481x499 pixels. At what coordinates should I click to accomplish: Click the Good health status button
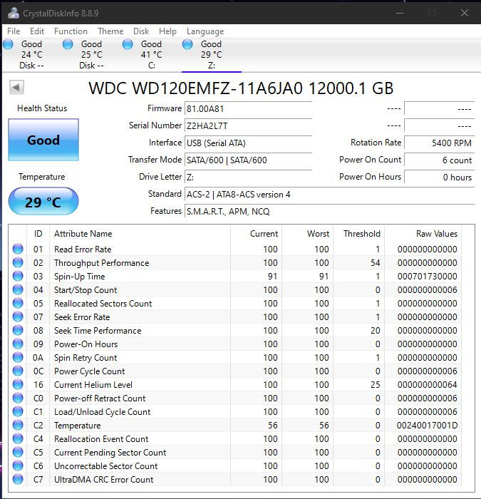point(43,140)
